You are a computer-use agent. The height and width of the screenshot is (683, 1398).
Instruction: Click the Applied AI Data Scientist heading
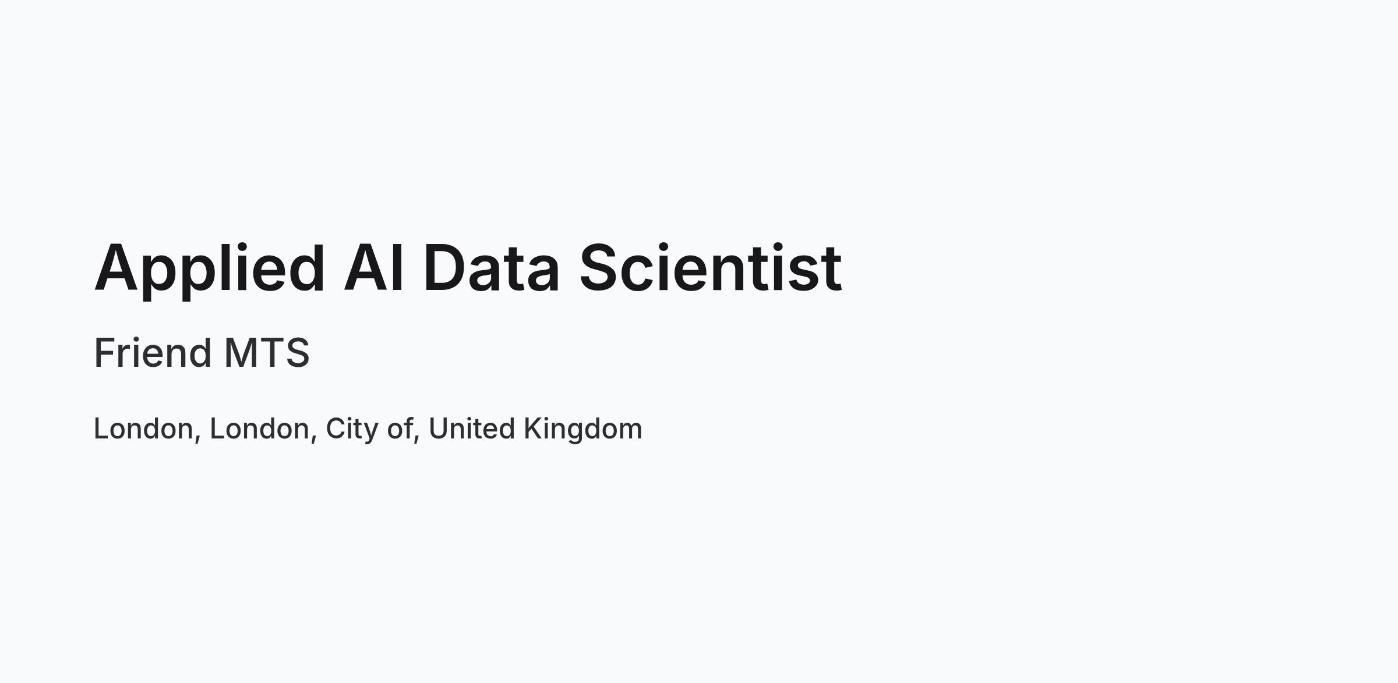pyautogui.click(x=468, y=270)
